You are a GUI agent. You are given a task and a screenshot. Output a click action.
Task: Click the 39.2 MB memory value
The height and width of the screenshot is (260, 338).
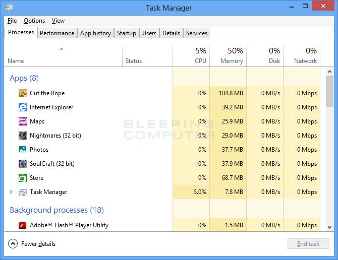[x=233, y=107]
